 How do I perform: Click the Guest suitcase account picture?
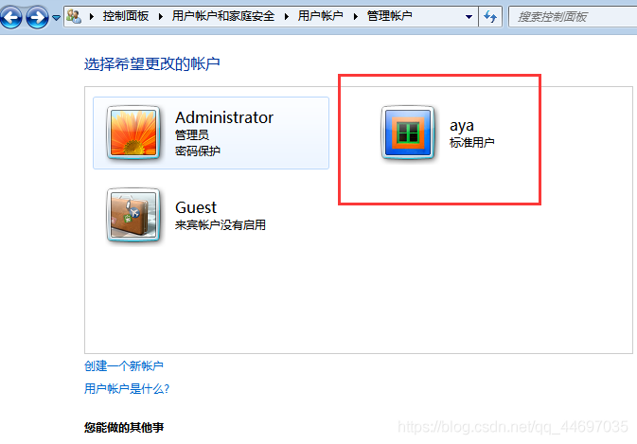click(133, 215)
